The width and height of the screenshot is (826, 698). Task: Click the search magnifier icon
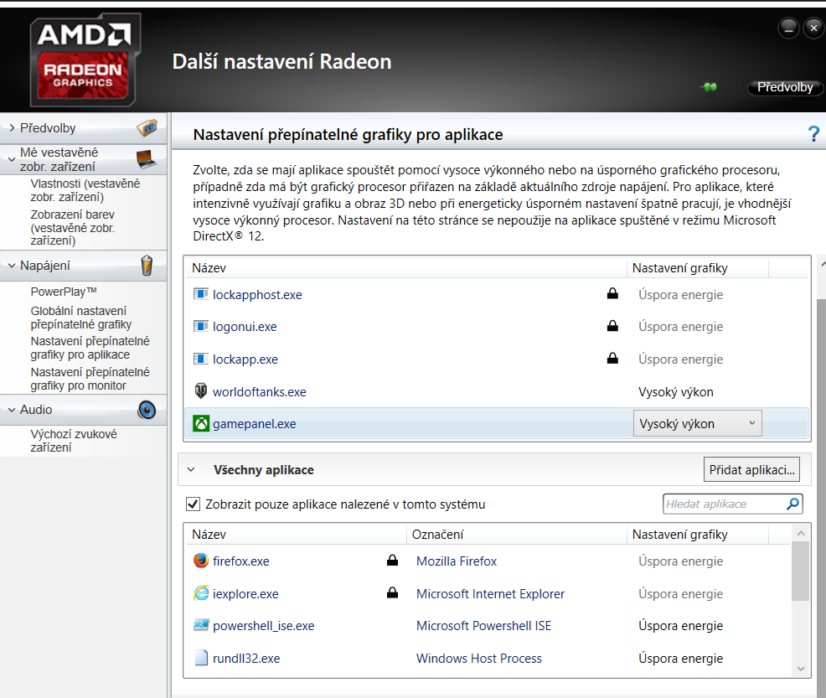[x=792, y=504]
